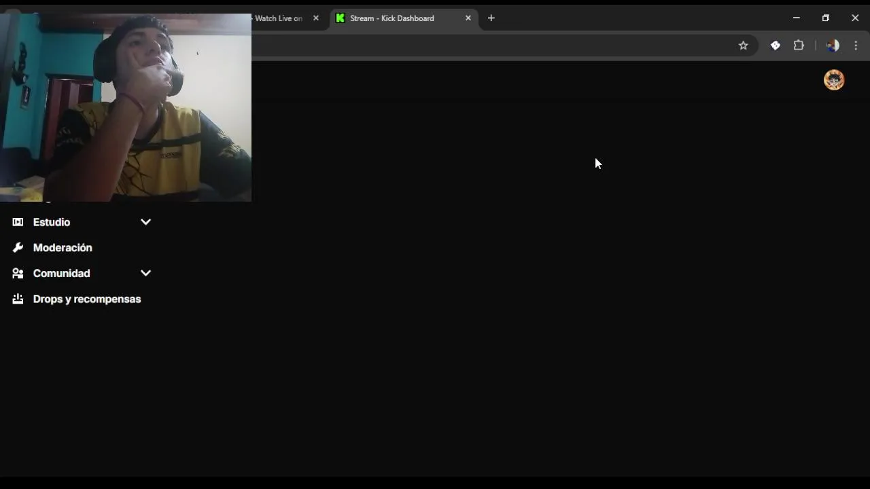Expand the Estudio section chevron
Screen dimensions: 870x489
145,222
